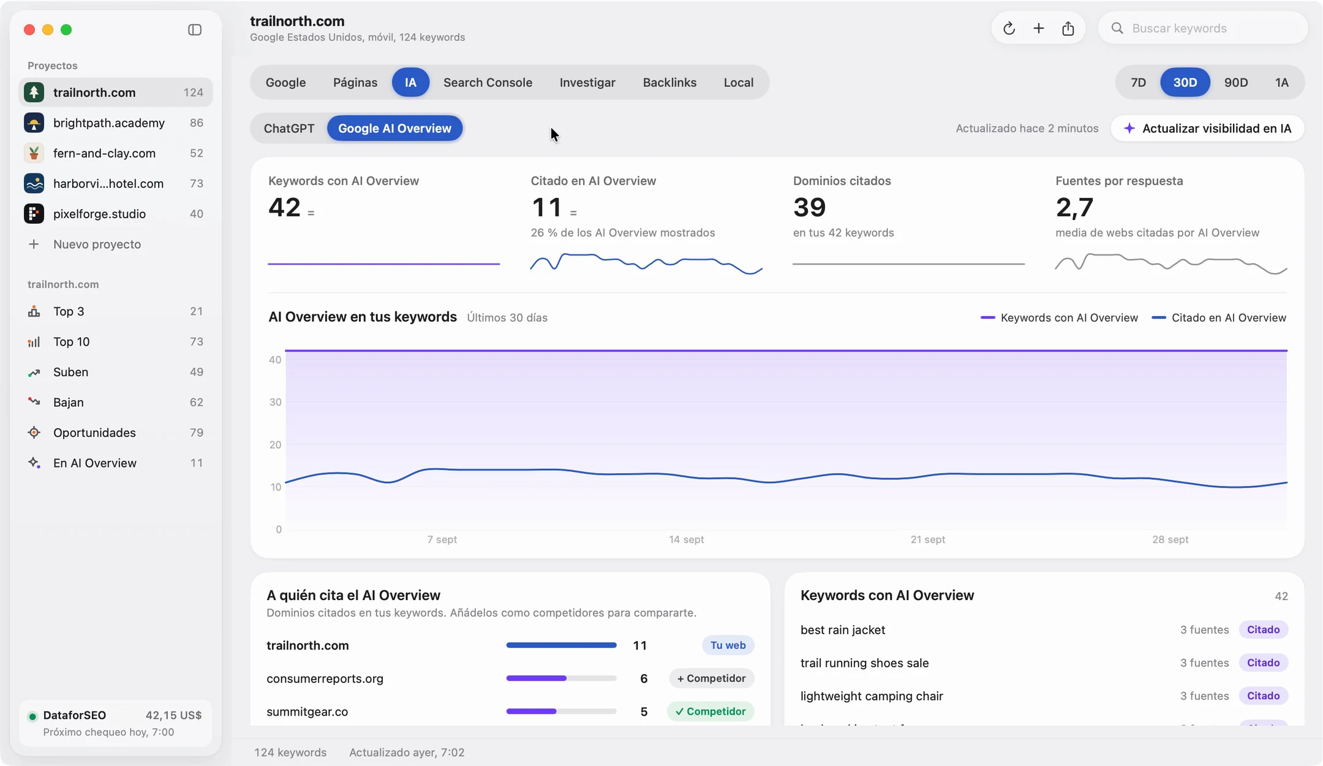
Task: Toggle the sidebar panel icon
Action: click(x=195, y=29)
